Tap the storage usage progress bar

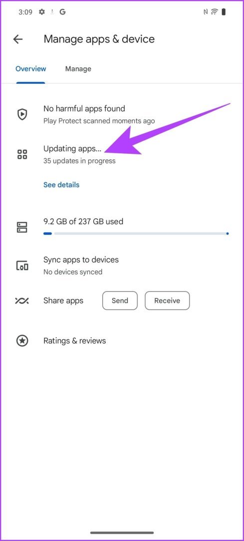point(136,233)
